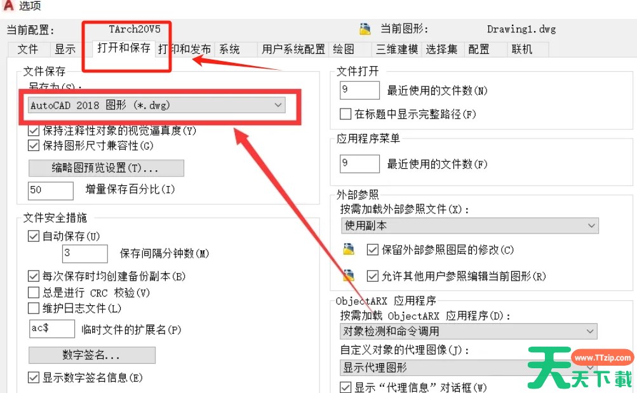
Task: Click the 数字签名 button
Action: [92, 355]
